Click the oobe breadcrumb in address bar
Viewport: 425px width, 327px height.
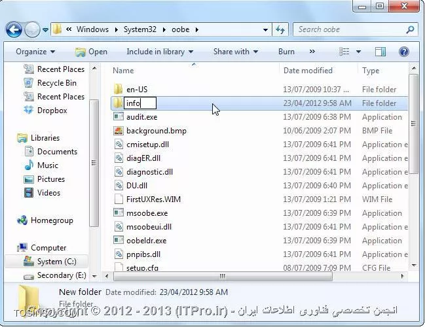pyautogui.click(x=181, y=29)
